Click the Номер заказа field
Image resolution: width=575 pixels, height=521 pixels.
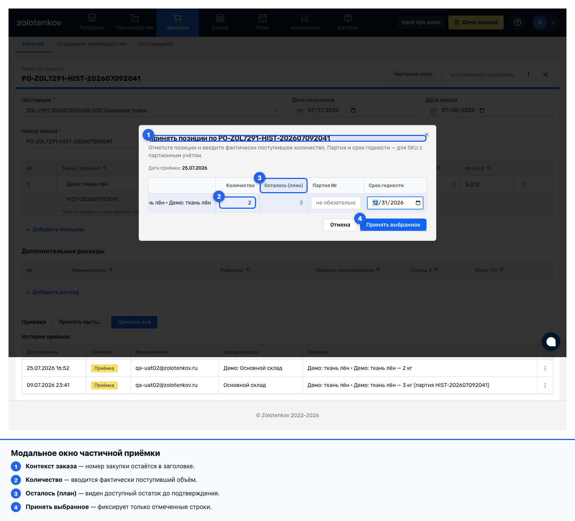coord(80,141)
